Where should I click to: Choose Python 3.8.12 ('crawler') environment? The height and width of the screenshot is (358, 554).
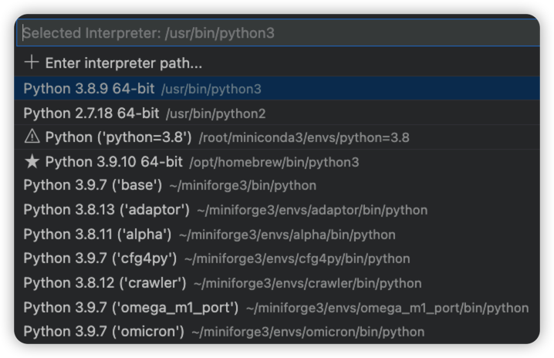point(104,283)
